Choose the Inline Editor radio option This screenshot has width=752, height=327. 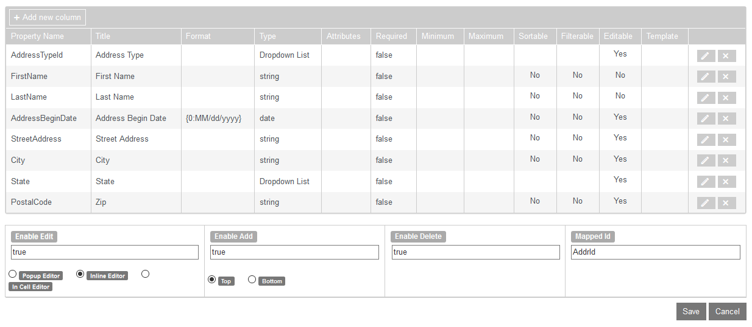80,274
